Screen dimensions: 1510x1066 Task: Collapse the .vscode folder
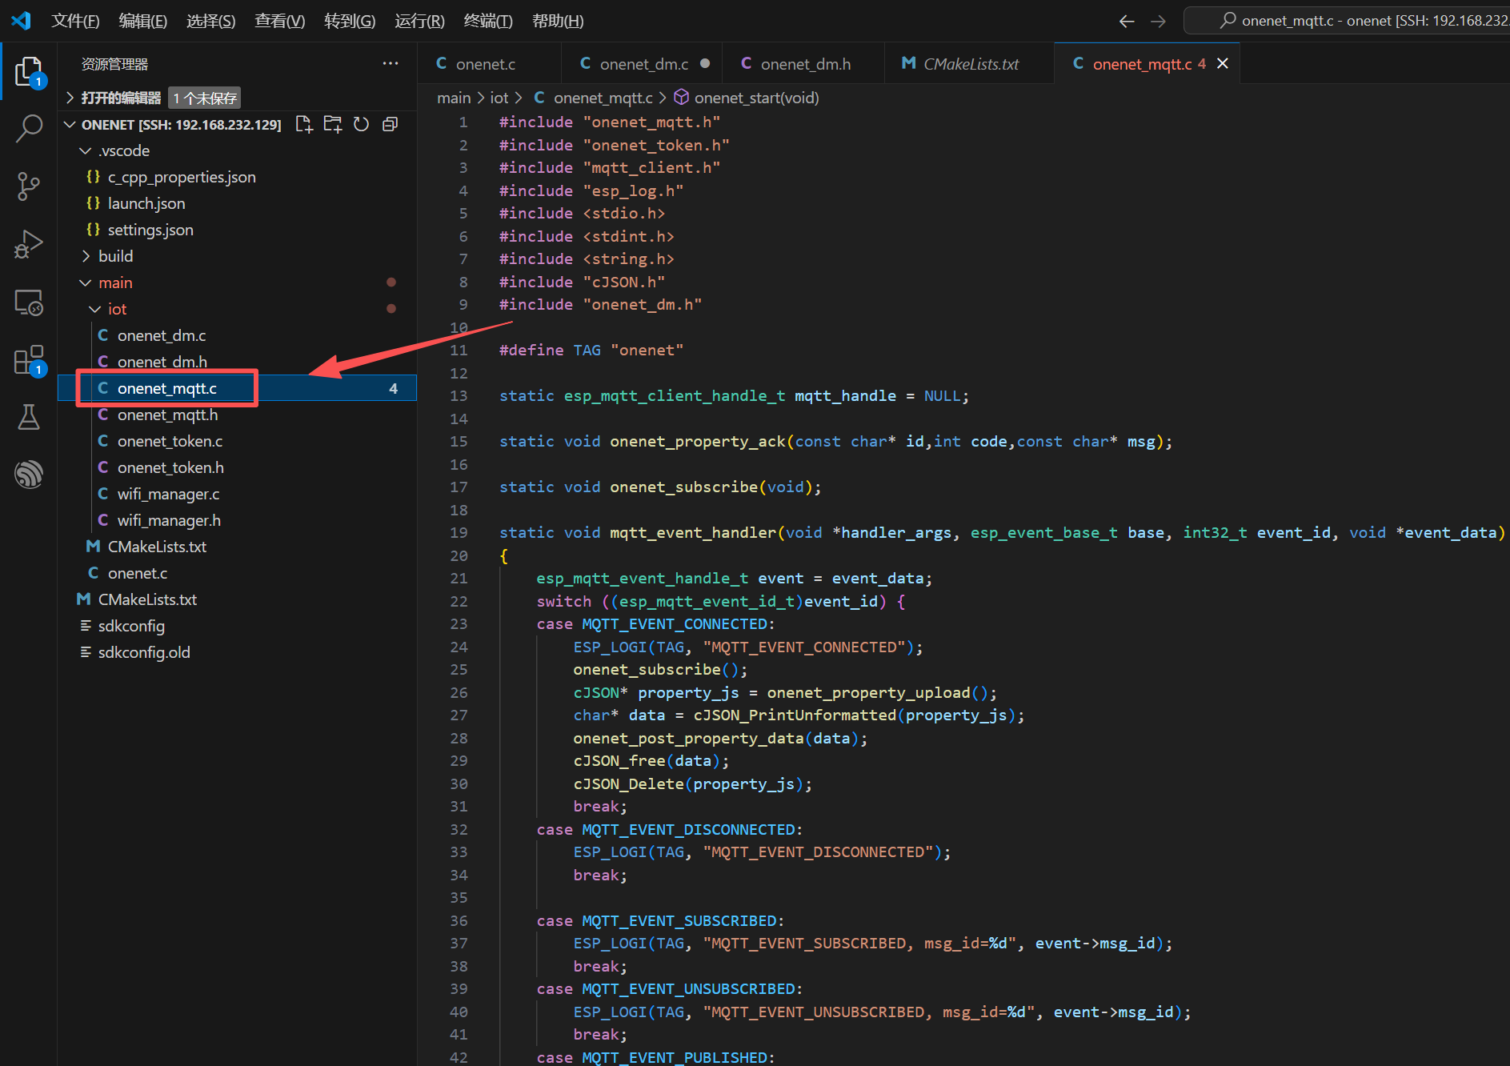pos(86,151)
